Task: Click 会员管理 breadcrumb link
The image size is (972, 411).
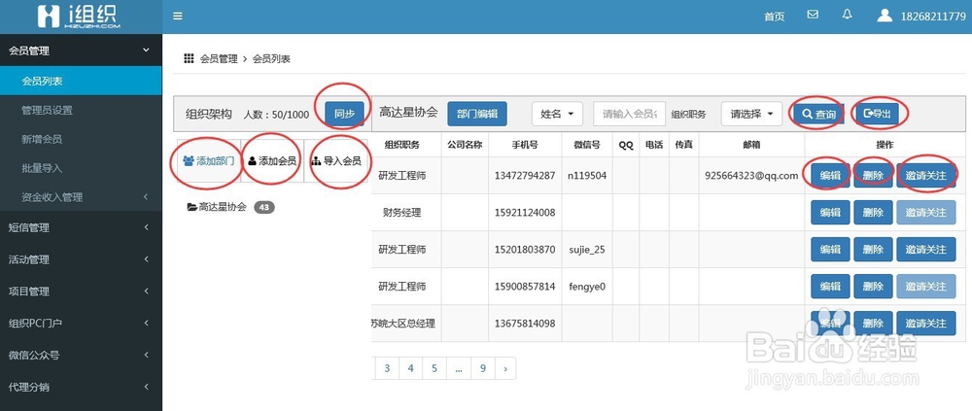Action: pyautogui.click(x=219, y=59)
